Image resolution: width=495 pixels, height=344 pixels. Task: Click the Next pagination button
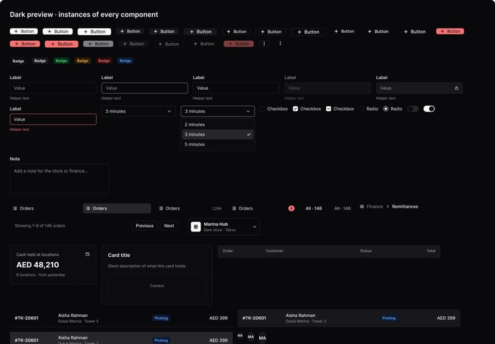point(169,226)
